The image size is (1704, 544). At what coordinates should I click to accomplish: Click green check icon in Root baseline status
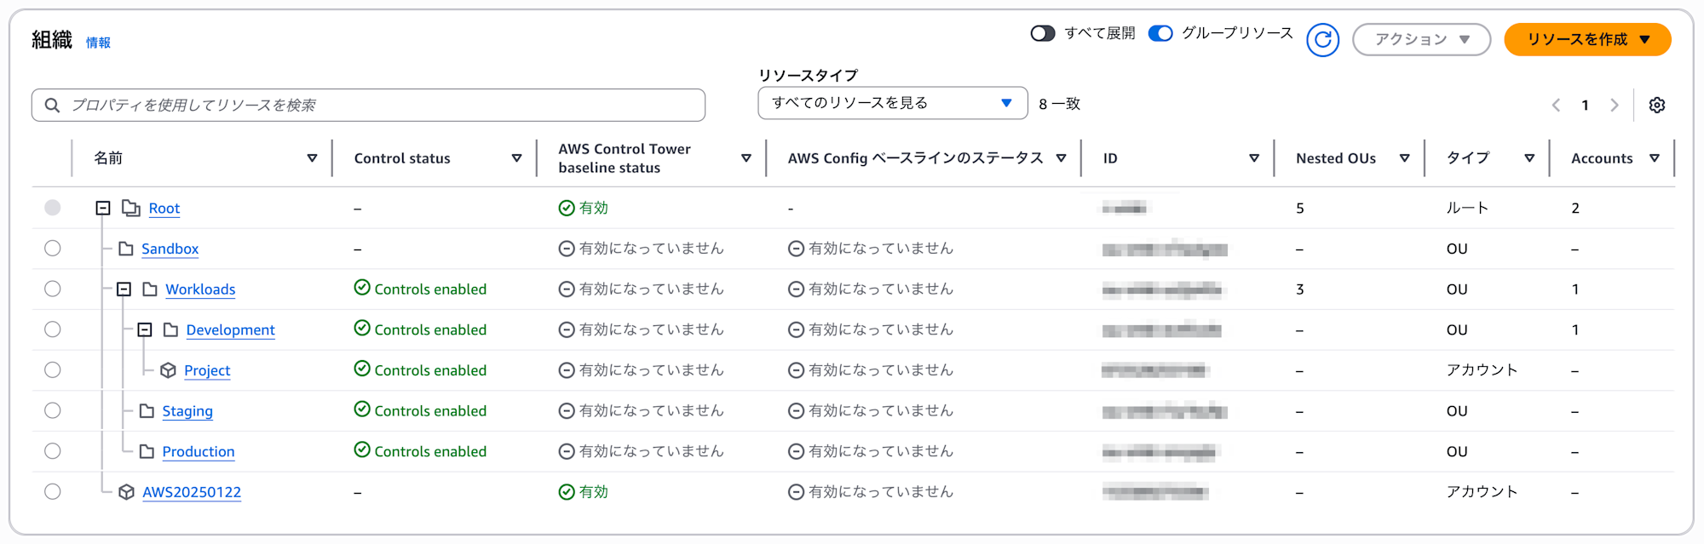[567, 208]
